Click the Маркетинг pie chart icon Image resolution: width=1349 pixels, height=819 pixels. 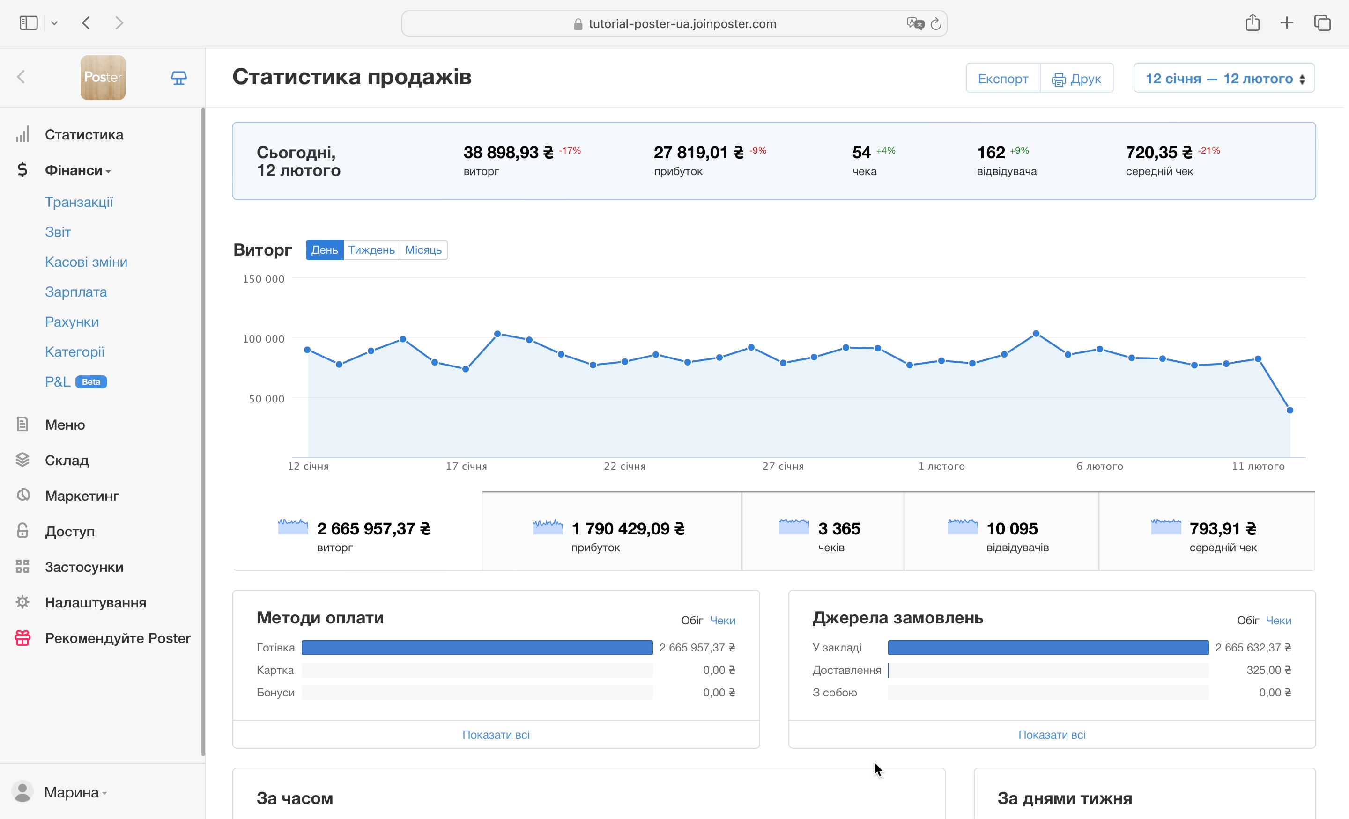[x=22, y=495]
